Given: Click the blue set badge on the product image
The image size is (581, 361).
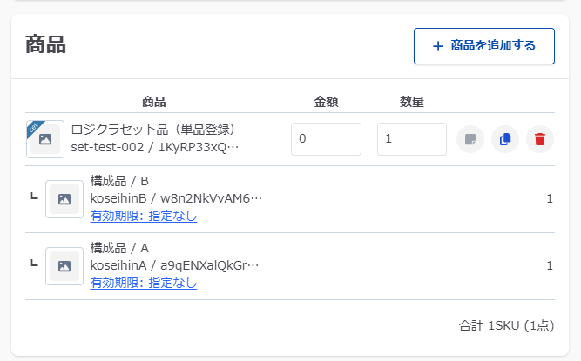Looking at the screenshot, I should 34,127.
